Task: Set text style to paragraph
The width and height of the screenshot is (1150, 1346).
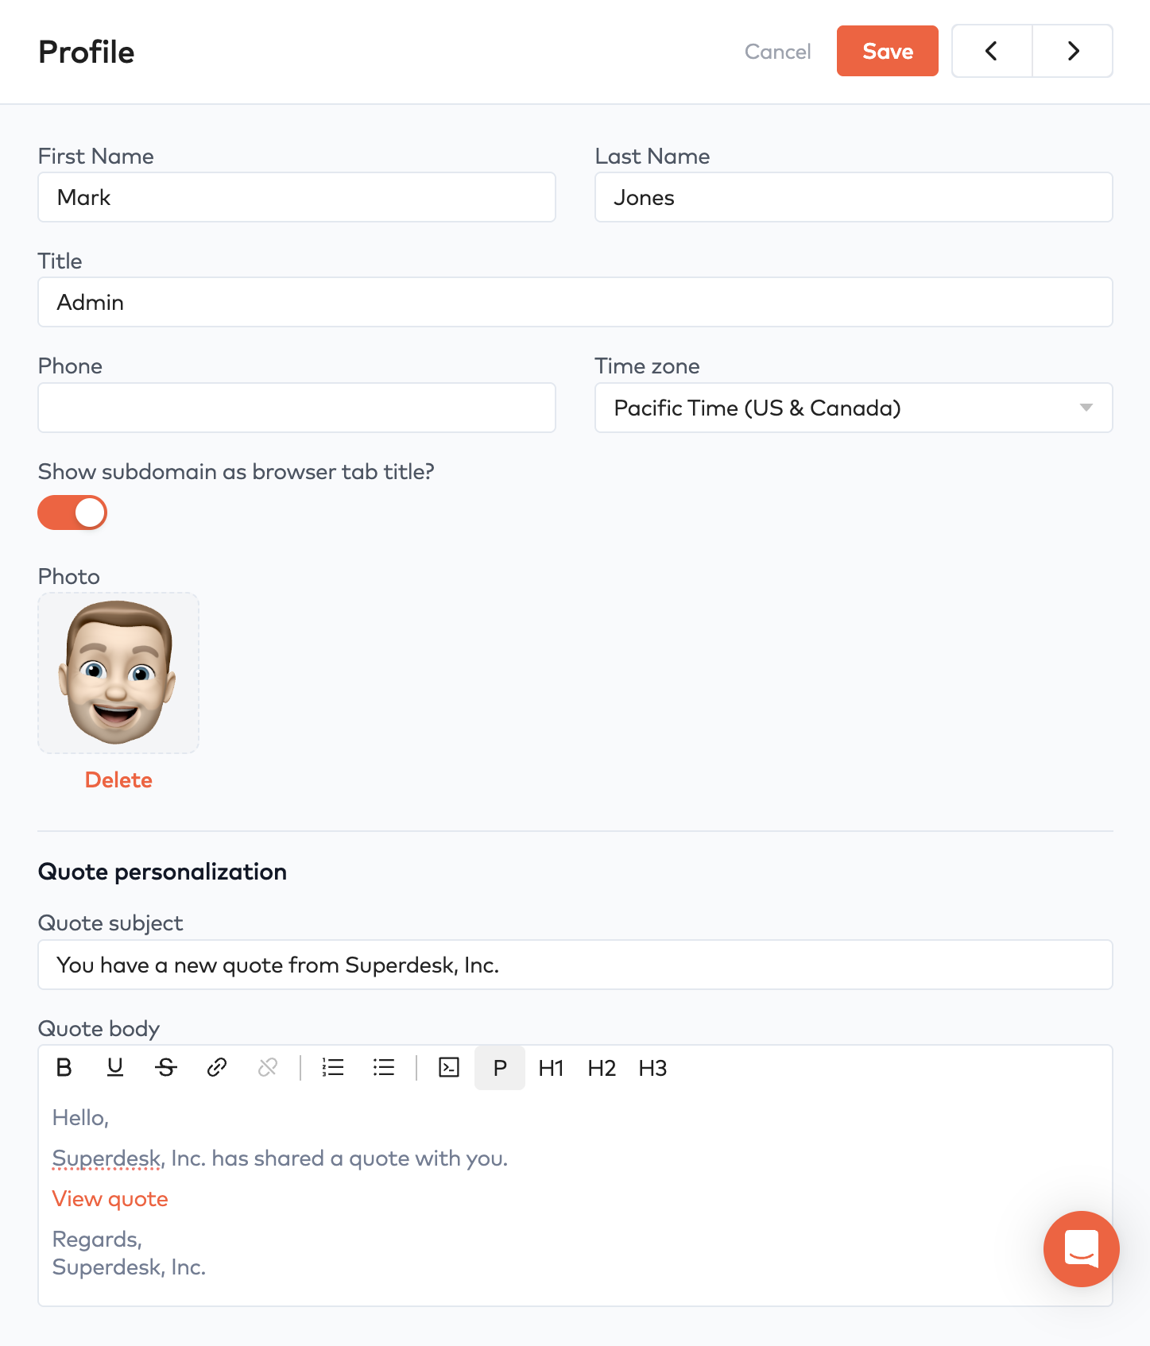Action: coord(500,1068)
